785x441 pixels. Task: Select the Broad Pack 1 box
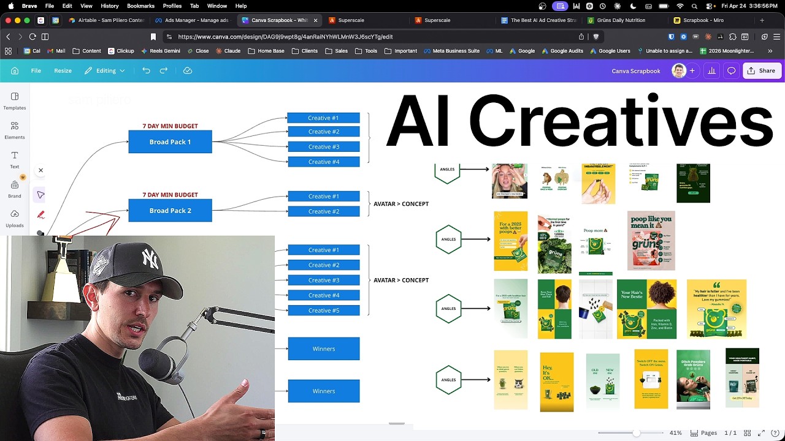[x=170, y=141]
